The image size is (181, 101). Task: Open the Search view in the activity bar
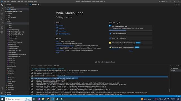pos(2,10)
